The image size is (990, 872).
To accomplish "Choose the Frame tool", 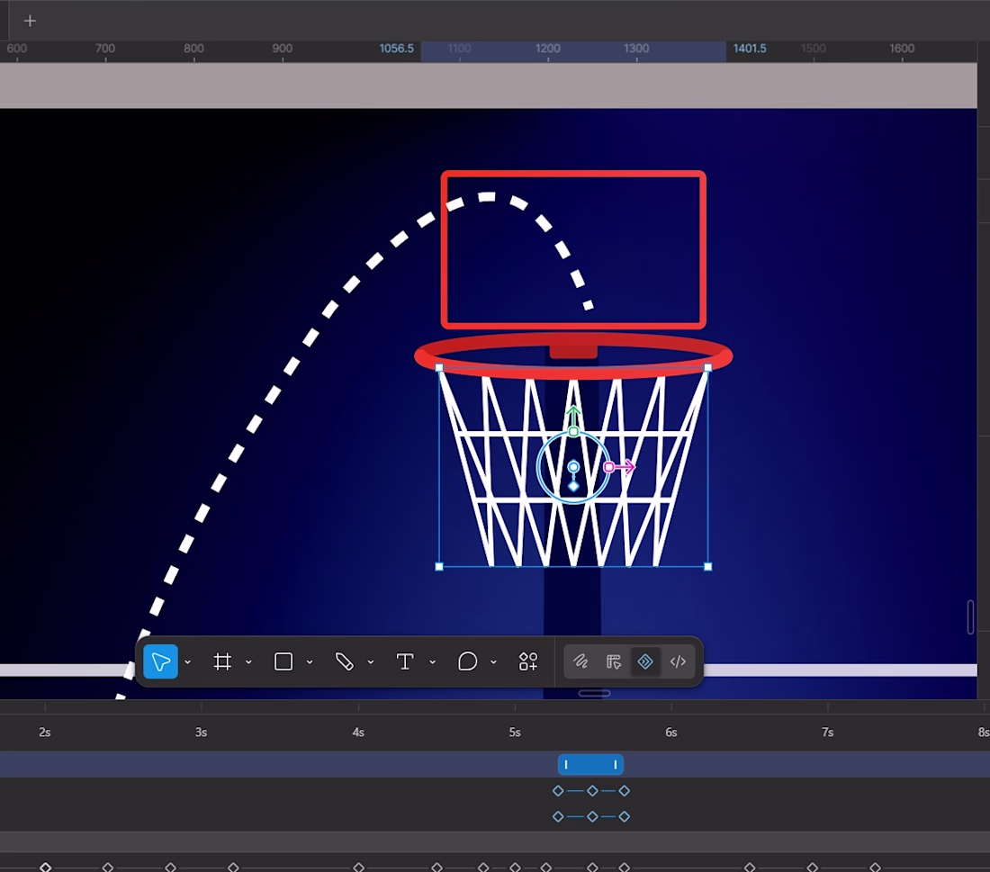I will pos(222,661).
